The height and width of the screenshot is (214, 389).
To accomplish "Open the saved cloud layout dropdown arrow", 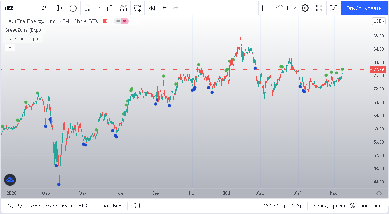I will [x=294, y=8].
